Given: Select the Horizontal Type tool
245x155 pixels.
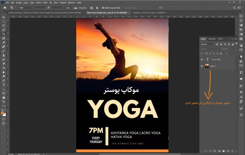Looking at the screenshot, I should pos(3,85).
